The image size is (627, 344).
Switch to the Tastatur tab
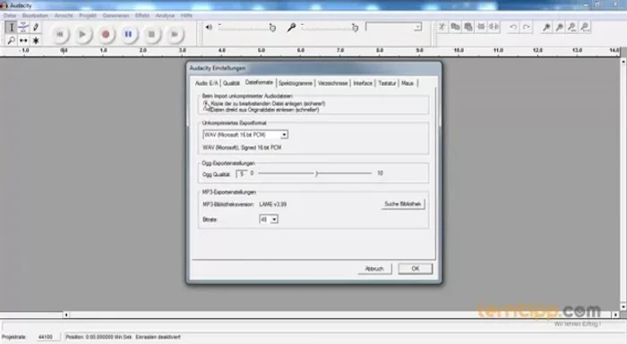(387, 83)
